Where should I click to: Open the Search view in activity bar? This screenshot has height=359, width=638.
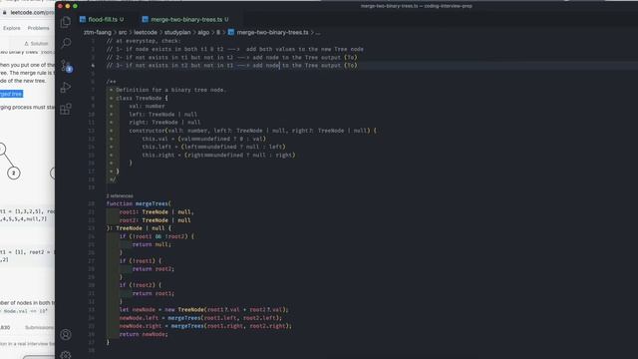coord(66,43)
